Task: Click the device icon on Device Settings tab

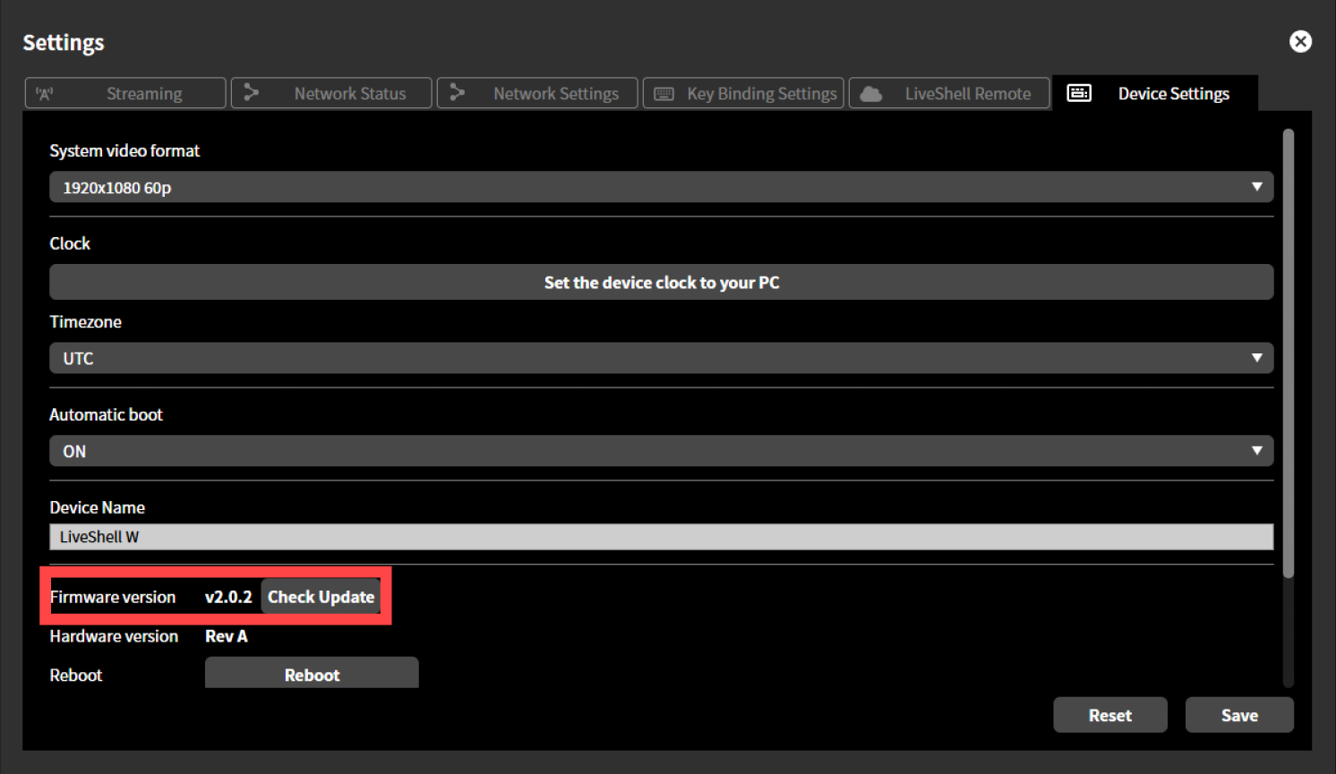Action: click(x=1079, y=93)
